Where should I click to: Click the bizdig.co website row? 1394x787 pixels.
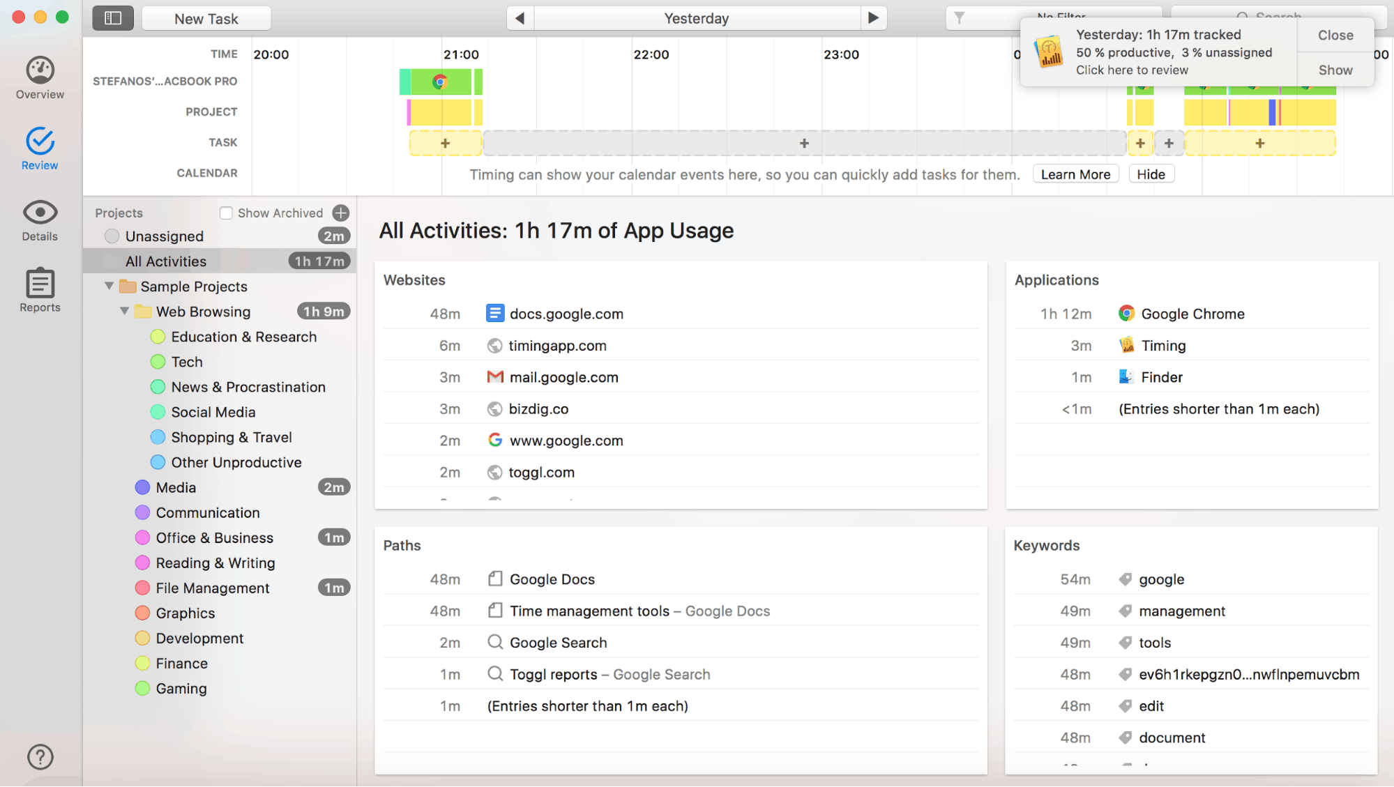click(x=681, y=408)
